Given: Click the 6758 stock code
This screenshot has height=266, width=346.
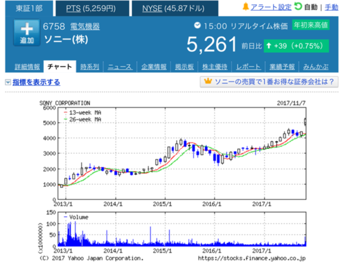Looking at the screenshot, I should (x=54, y=26).
